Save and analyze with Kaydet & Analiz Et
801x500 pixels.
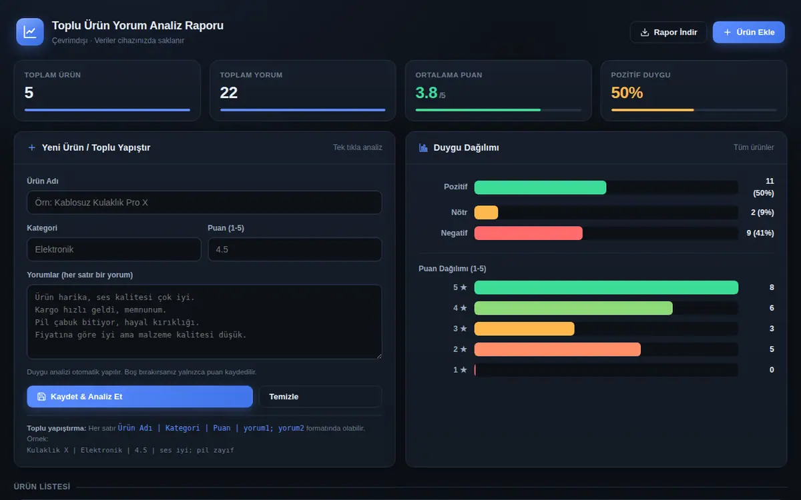pos(140,397)
